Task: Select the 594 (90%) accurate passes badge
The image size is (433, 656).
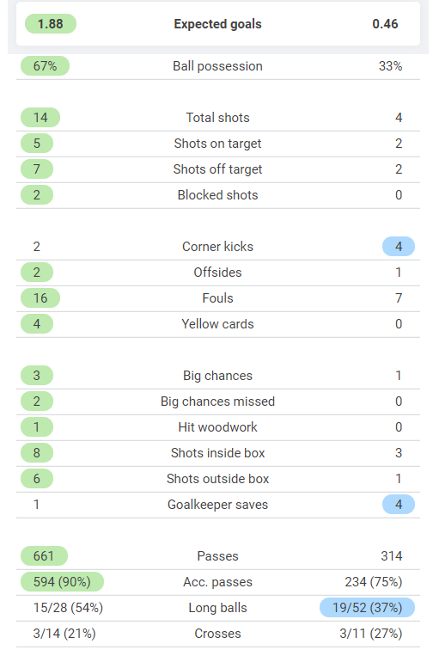Action: [x=62, y=582]
